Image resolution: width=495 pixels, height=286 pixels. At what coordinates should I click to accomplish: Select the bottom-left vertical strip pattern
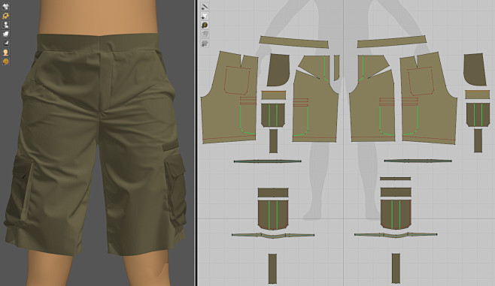[273, 269]
